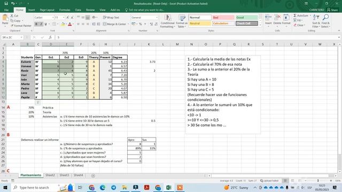Screen dimensions: 342x192
Task: Click into the formula bar
Action: tap(196, 37)
